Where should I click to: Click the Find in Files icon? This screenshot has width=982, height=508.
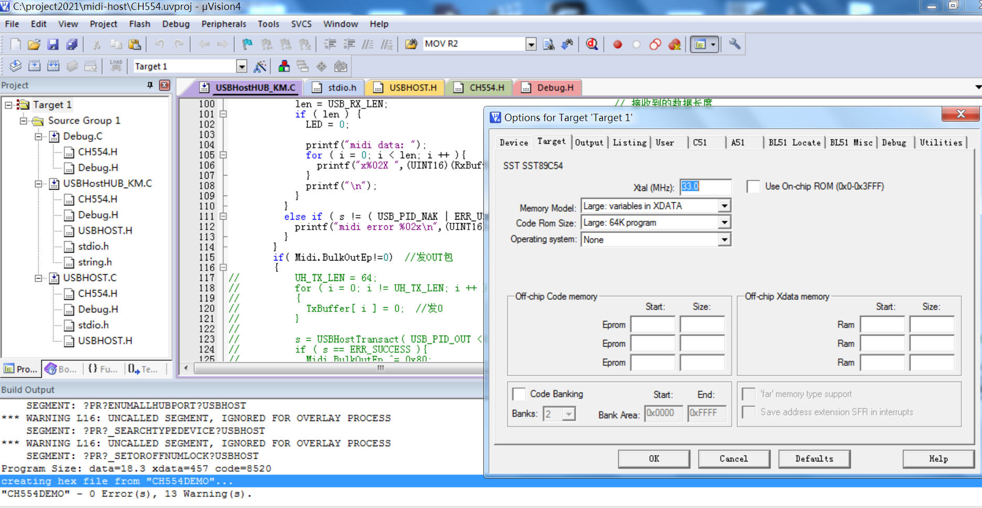tap(412, 45)
